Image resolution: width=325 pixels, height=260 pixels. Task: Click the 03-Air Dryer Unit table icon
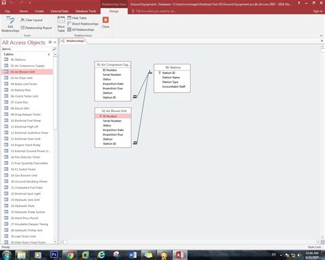pos(6,78)
